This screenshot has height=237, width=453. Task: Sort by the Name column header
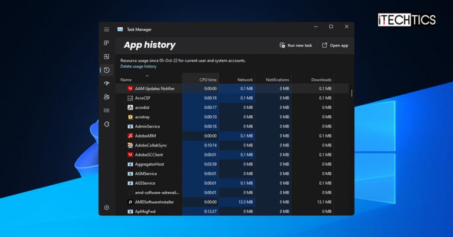(126, 80)
